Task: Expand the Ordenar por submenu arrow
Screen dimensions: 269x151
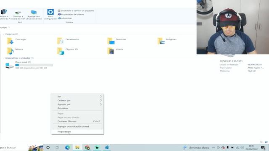Action: [101, 101]
